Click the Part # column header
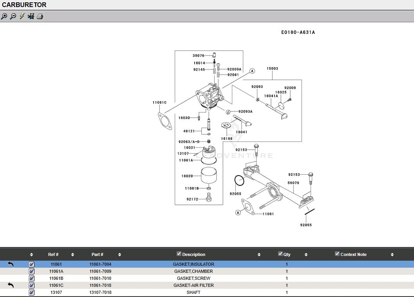The width and height of the screenshot is (414, 297). coord(98,254)
